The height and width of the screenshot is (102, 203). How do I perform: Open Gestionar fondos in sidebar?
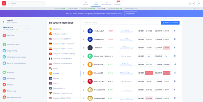click(11, 45)
